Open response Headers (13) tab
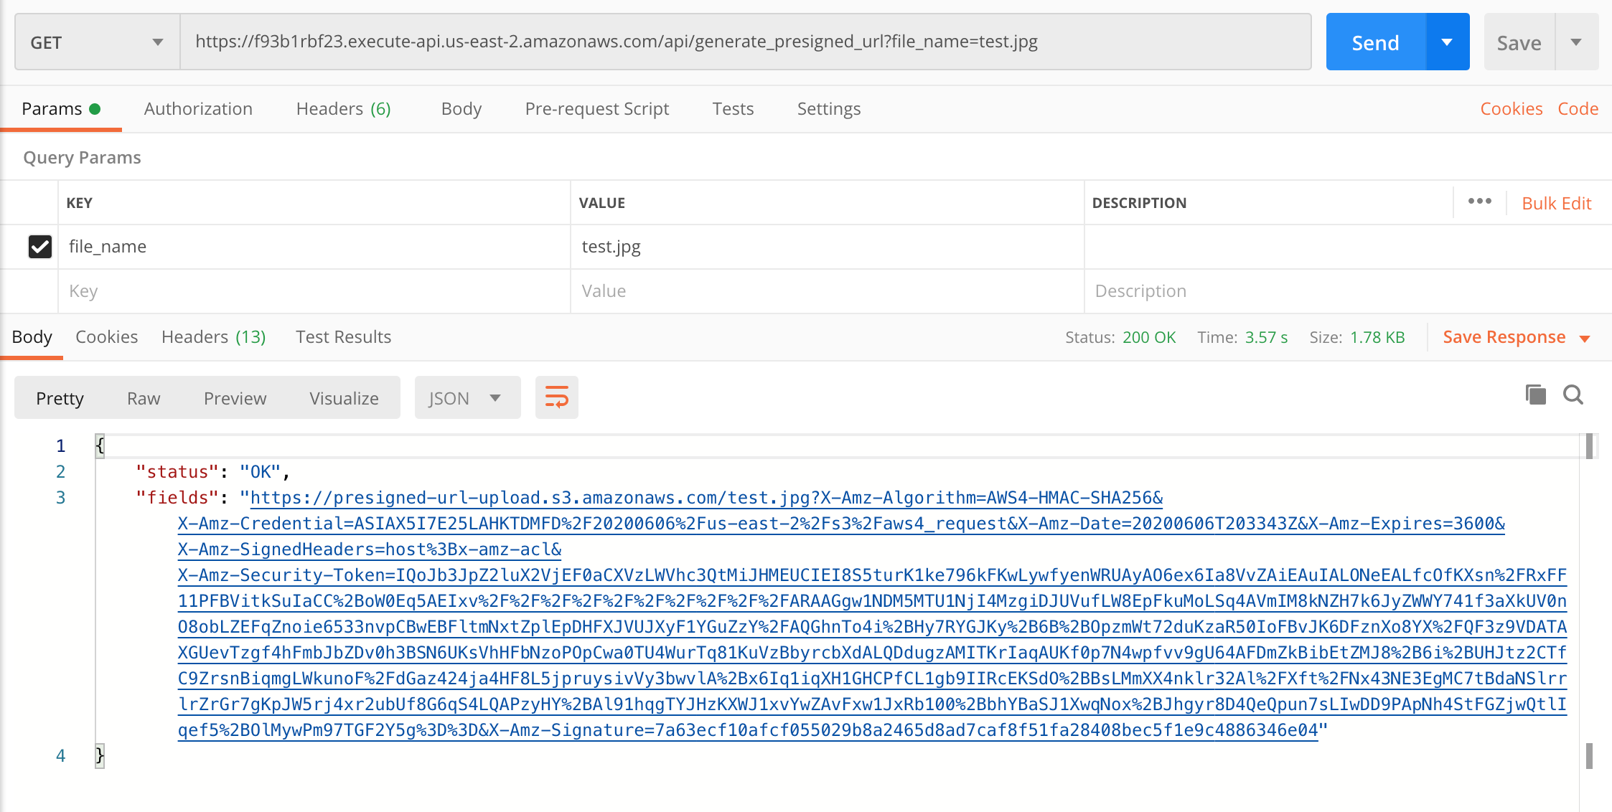Viewport: 1612px width, 812px height. coord(213,337)
